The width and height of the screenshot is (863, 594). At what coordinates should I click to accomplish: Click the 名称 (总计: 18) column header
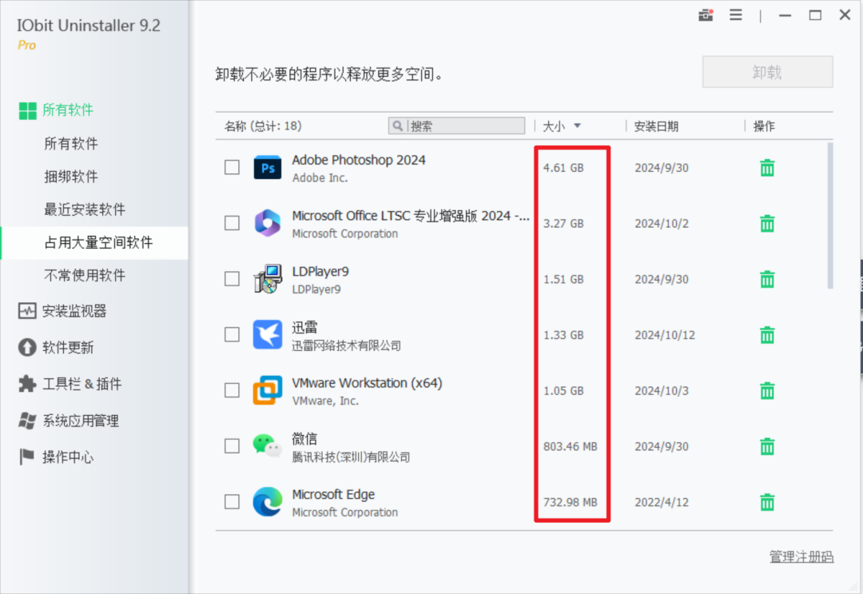(x=263, y=126)
